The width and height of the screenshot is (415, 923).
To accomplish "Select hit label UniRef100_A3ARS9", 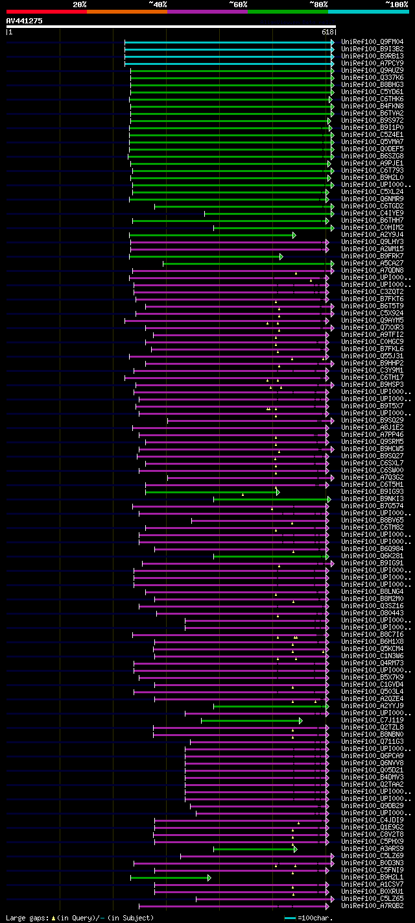I will click(372, 848).
